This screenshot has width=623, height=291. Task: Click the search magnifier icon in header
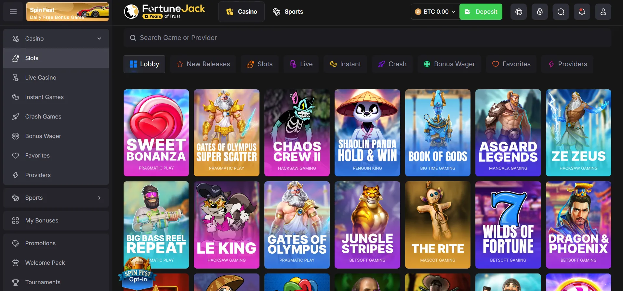[561, 12]
